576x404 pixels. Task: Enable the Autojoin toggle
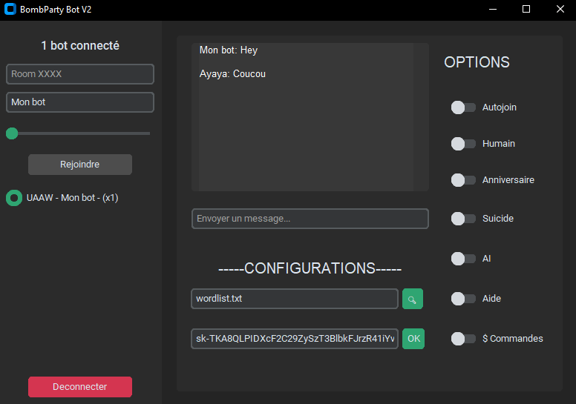(x=463, y=107)
